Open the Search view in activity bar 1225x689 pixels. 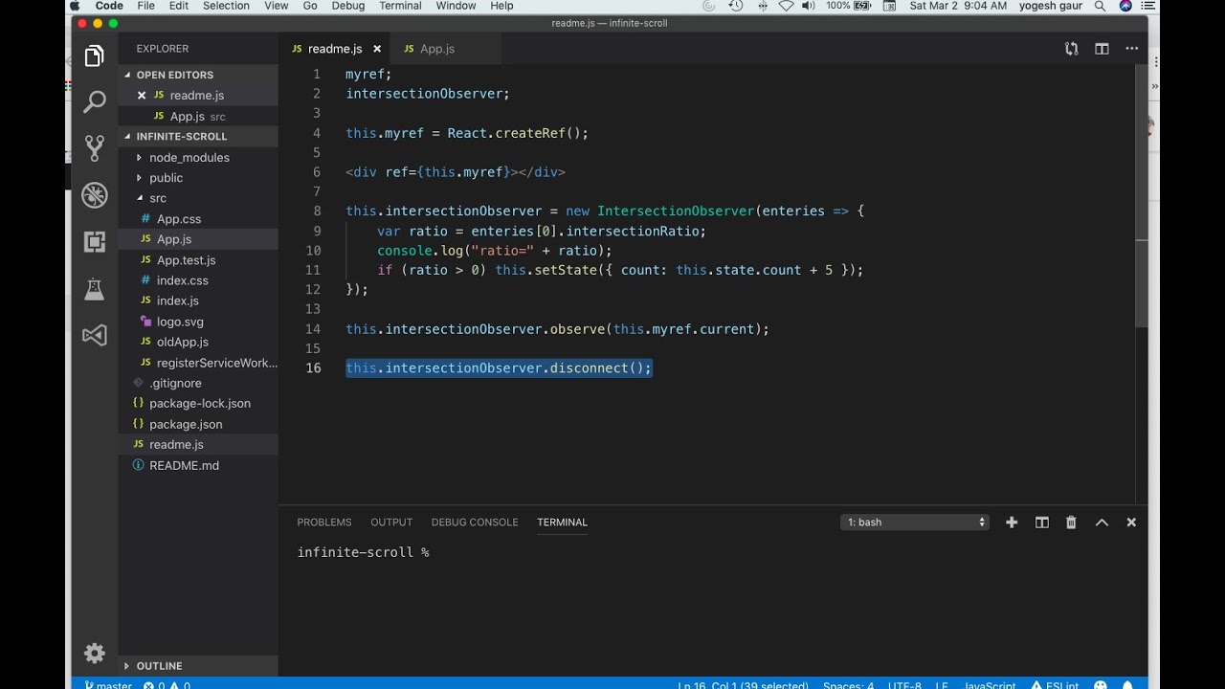[94, 101]
